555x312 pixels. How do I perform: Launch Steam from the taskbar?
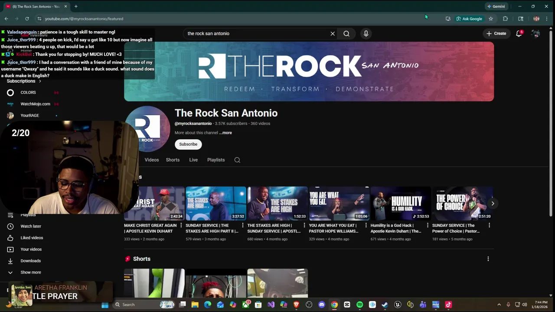(385, 305)
